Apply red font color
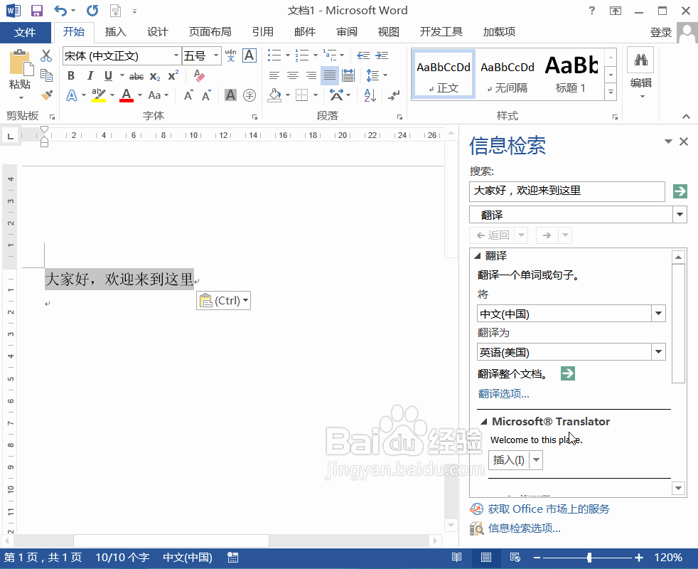This screenshot has height=569, width=698. coord(127,95)
